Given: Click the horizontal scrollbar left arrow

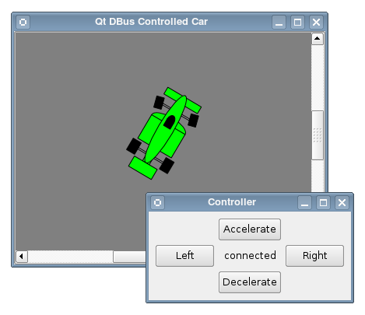Looking at the screenshot, I should pos(22,256).
